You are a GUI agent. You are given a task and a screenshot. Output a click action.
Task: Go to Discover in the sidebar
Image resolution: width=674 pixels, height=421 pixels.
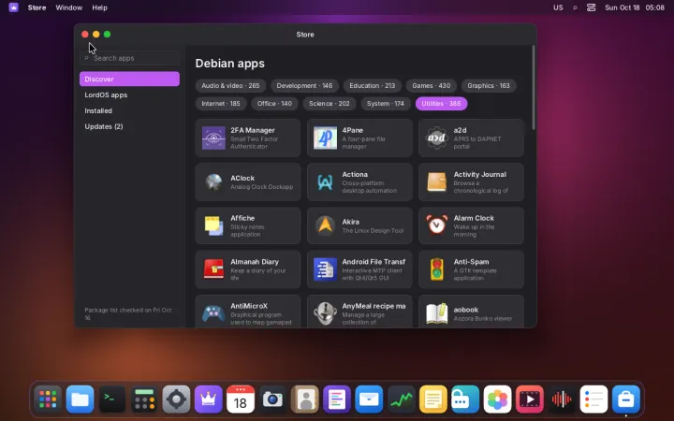point(129,79)
